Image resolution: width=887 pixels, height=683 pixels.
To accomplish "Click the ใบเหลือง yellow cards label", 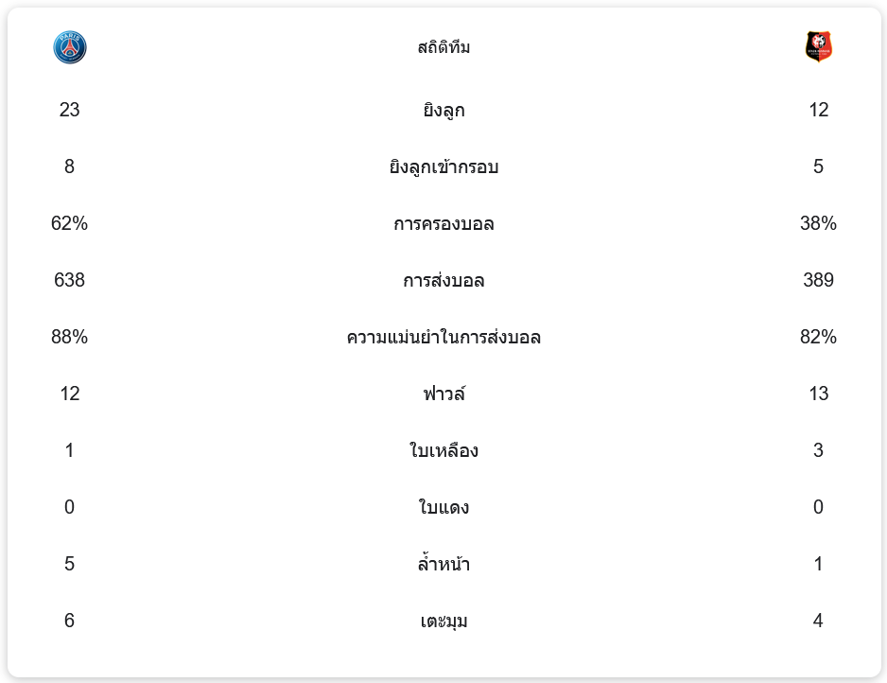I will pyautogui.click(x=443, y=451).
